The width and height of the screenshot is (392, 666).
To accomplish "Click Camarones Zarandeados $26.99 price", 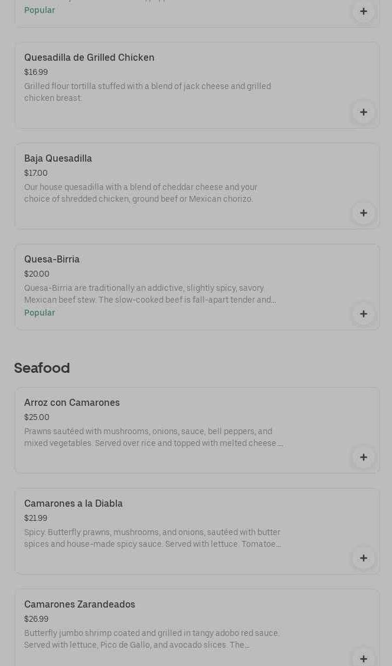I will (37, 619).
